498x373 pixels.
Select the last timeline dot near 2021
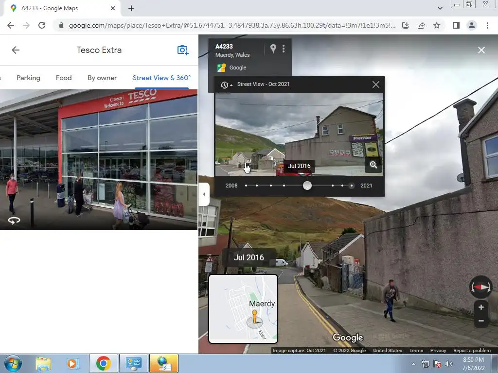[x=351, y=186]
